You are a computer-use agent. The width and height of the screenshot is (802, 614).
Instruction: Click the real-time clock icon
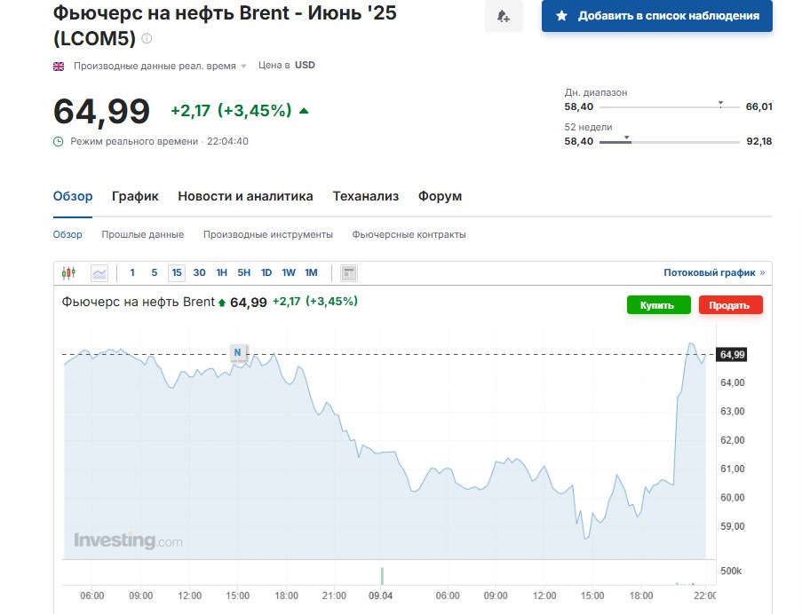[x=59, y=141]
